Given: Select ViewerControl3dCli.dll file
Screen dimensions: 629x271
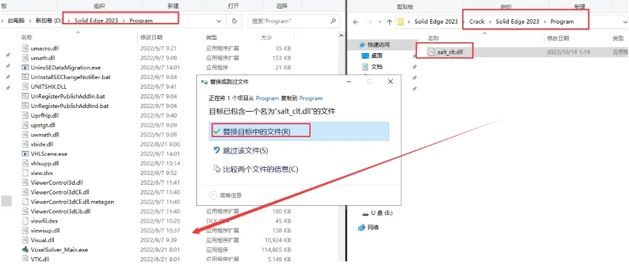Looking at the screenshot, I should point(60,192).
